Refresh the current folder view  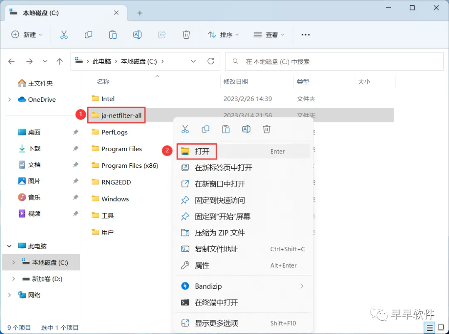tap(211, 61)
